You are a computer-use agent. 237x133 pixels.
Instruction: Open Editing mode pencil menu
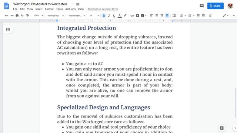click(x=224, y=16)
